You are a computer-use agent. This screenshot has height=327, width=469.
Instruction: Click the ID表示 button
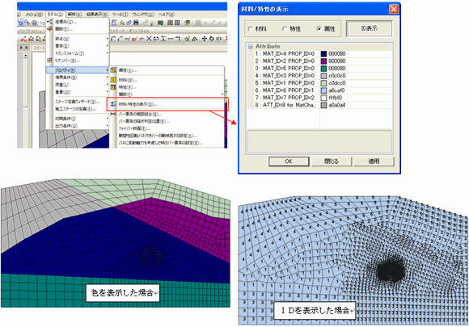tap(369, 29)
